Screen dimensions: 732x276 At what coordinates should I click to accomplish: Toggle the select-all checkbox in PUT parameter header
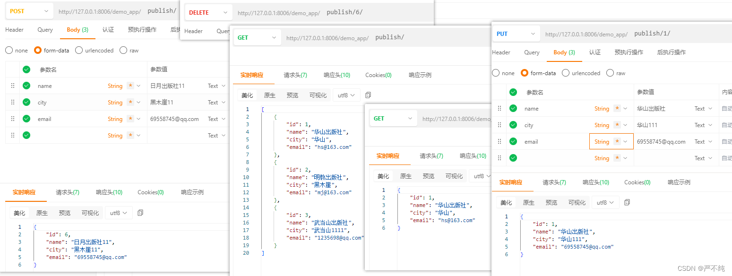pyautogui.click(x=513, y=92)
